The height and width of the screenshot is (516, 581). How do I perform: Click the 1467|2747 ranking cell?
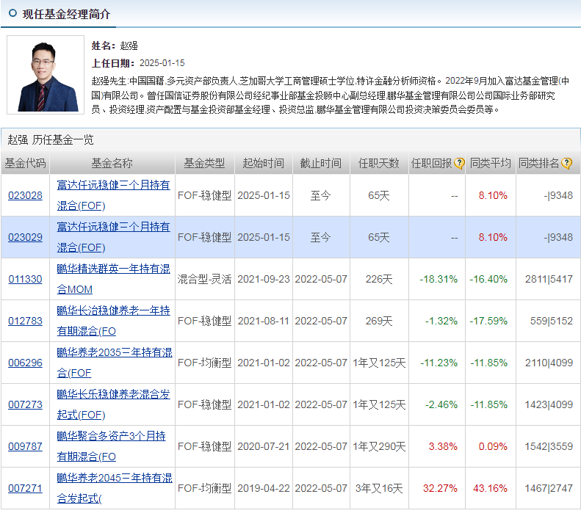[549, 488]
